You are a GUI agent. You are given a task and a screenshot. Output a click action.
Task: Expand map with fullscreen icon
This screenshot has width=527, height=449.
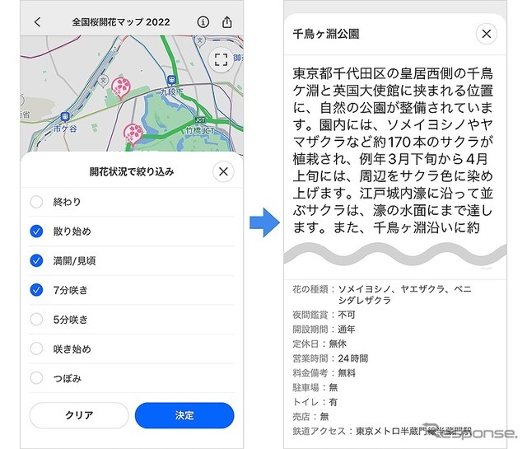click(x=222, y=59)
